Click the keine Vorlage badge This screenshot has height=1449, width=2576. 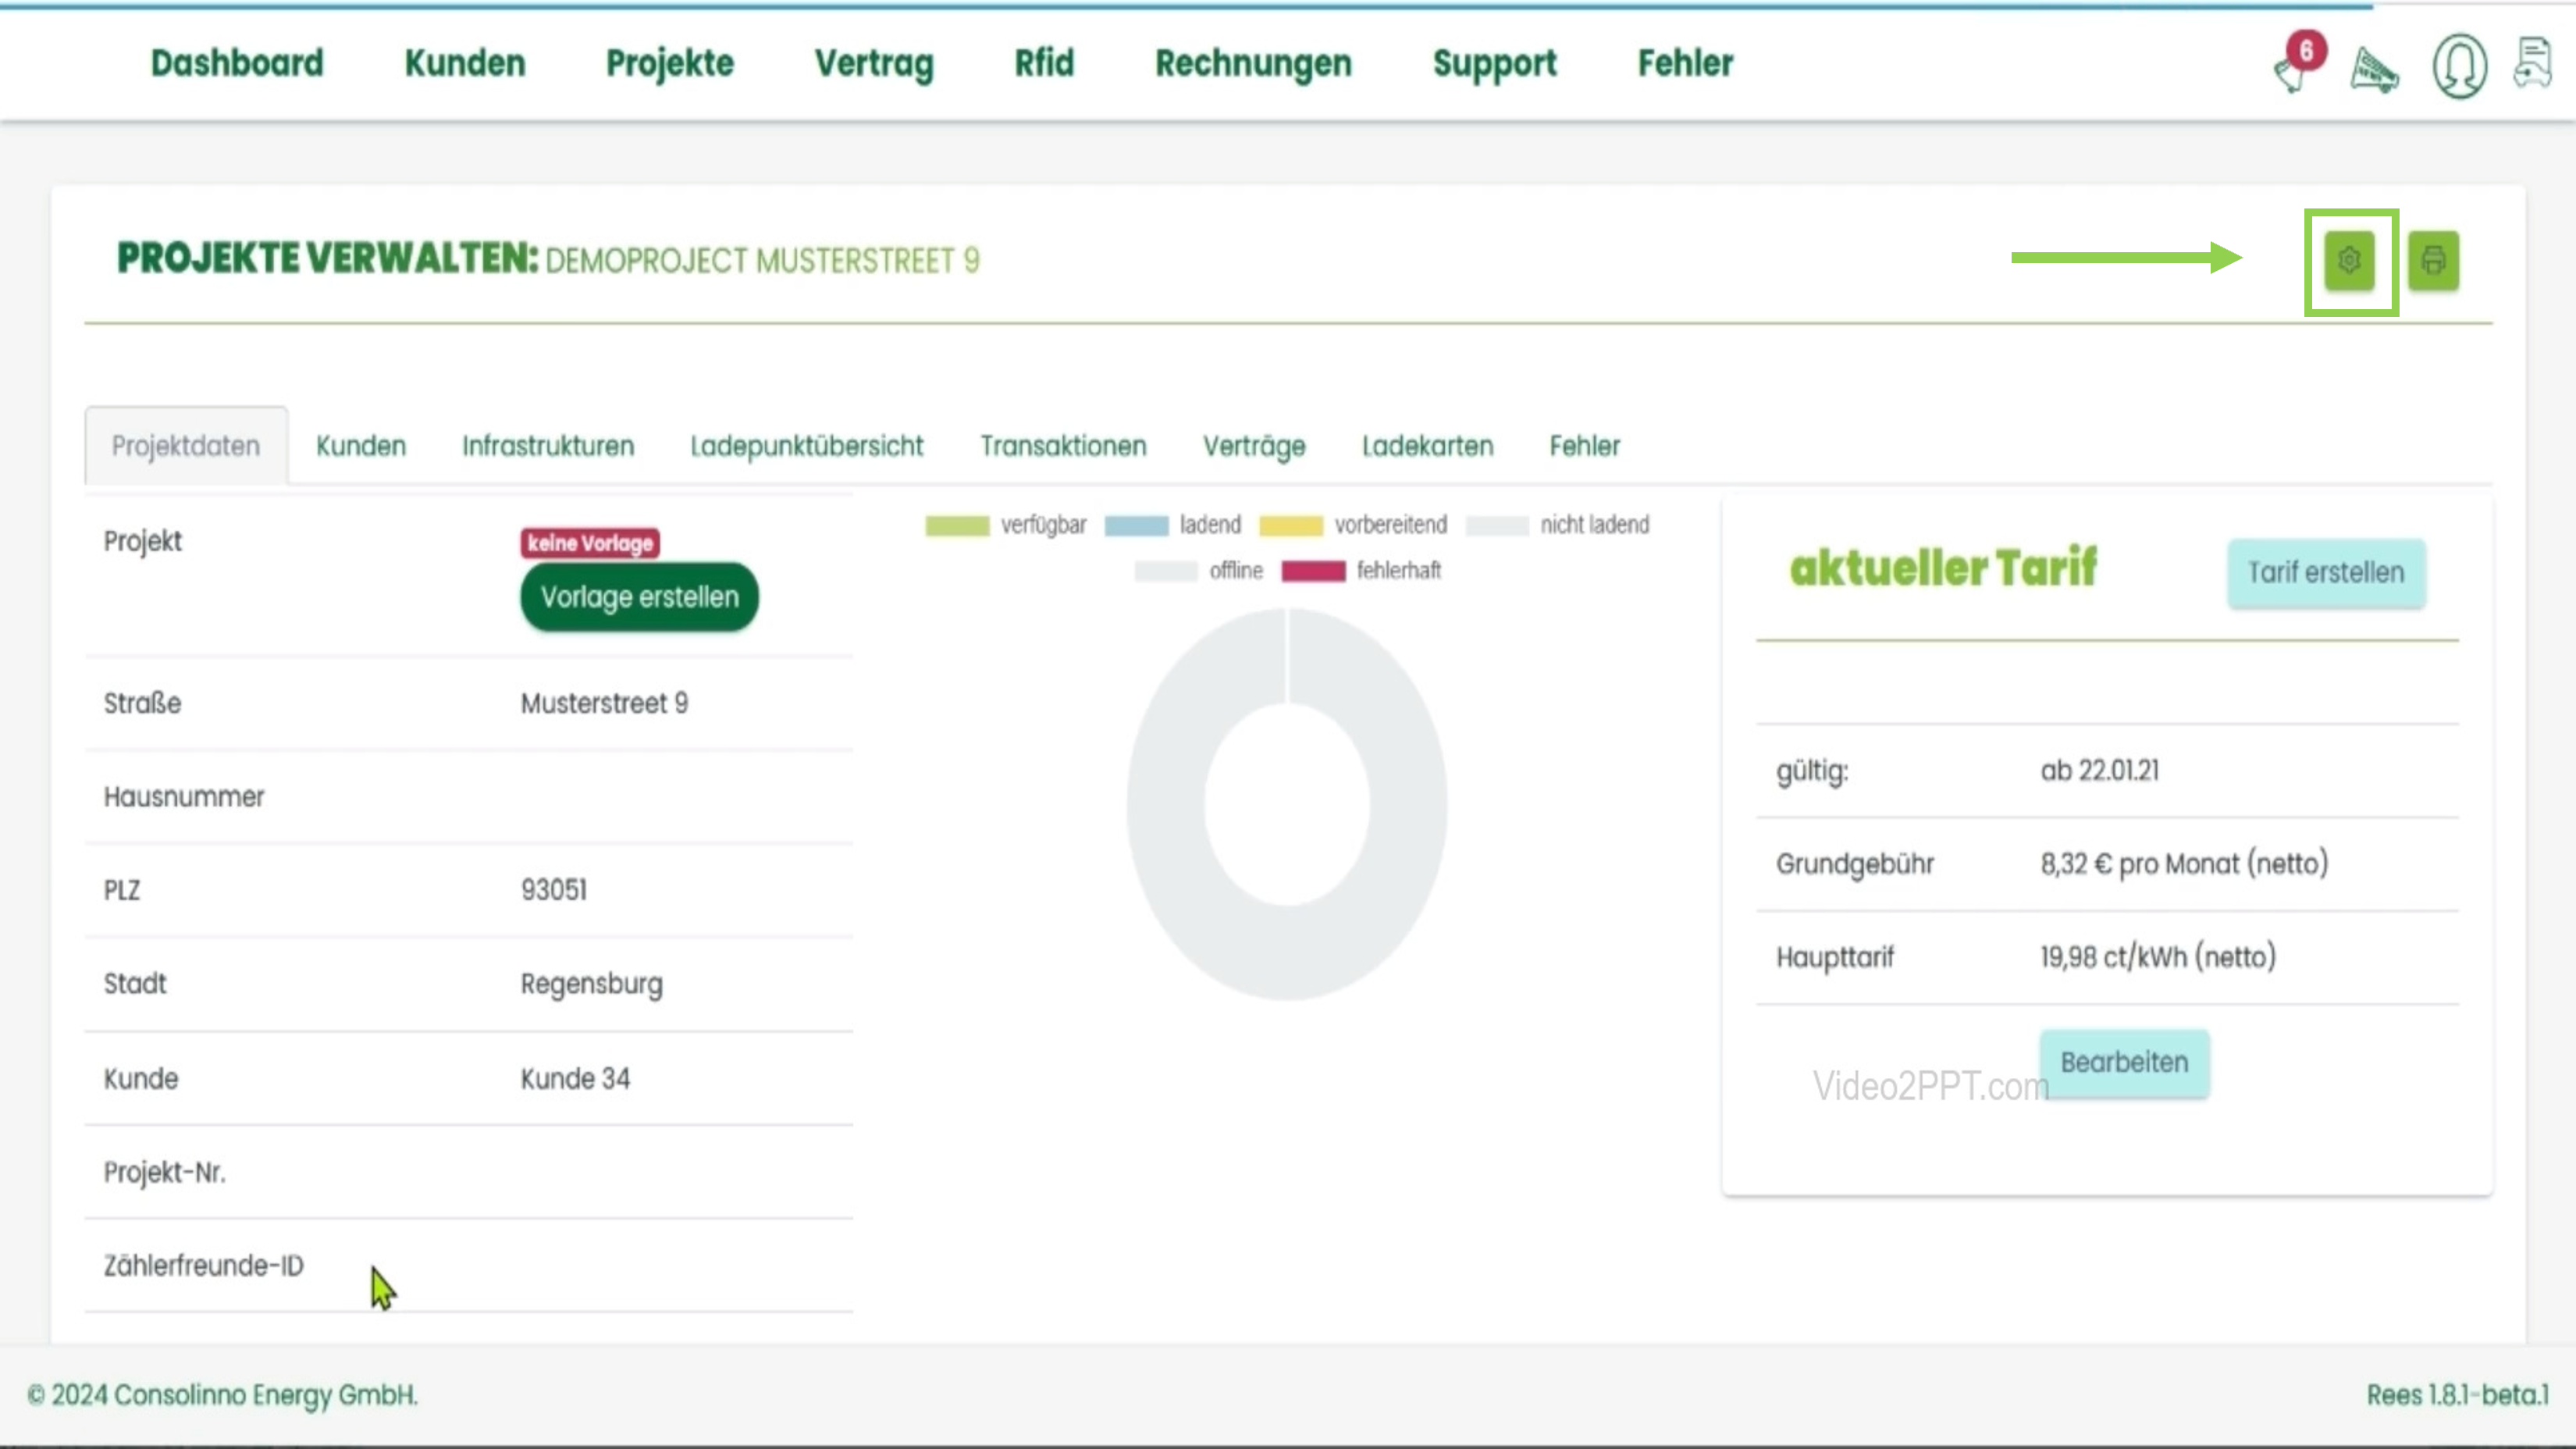click(x=590, y=544)
